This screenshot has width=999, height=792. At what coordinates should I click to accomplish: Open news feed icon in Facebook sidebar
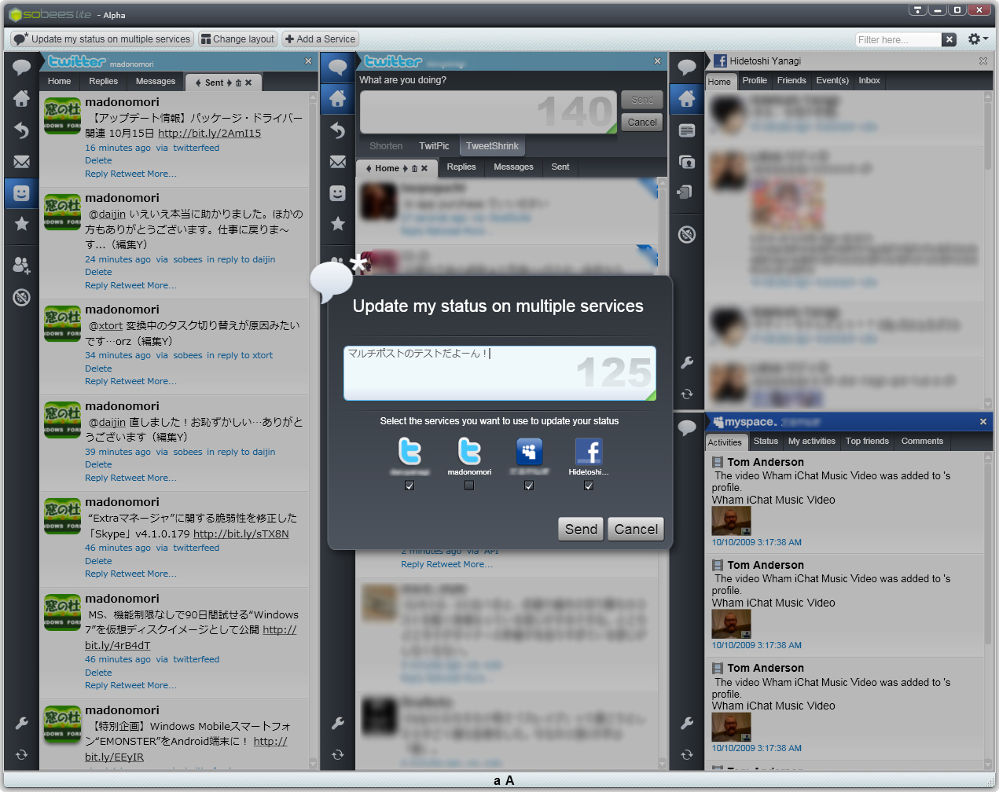[x=686, y=130]
